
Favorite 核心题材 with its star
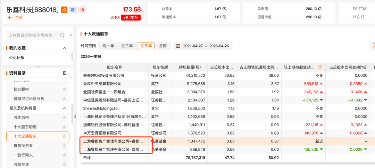point(64,89)
